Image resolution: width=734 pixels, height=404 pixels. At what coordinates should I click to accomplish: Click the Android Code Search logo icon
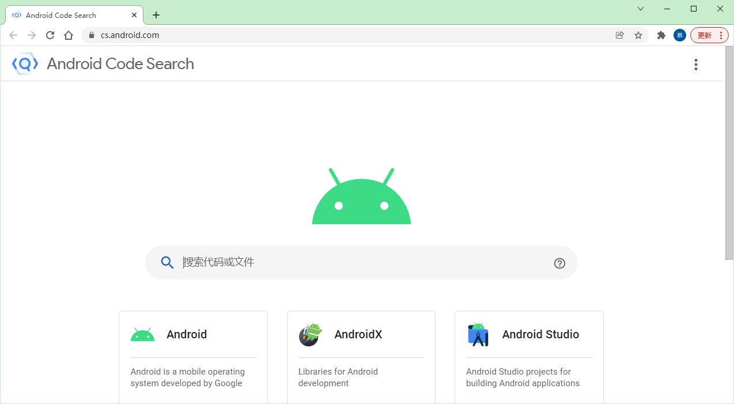[25, 64]
